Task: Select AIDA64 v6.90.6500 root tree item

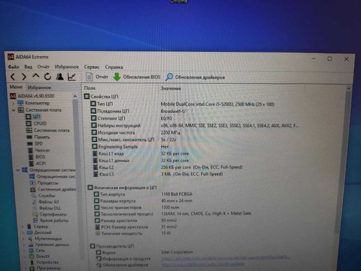Action: pos(32,96)
